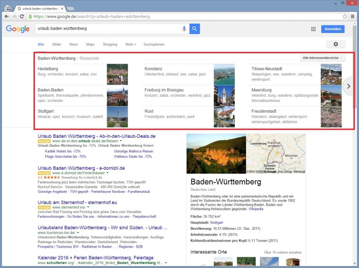Open the Baden-Württemberg map image
Viewport: 359px width, 268px height.
276,153
